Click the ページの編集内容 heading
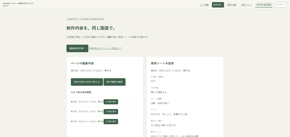Viewport: 290px width, 137px height. tap(82, 63)
